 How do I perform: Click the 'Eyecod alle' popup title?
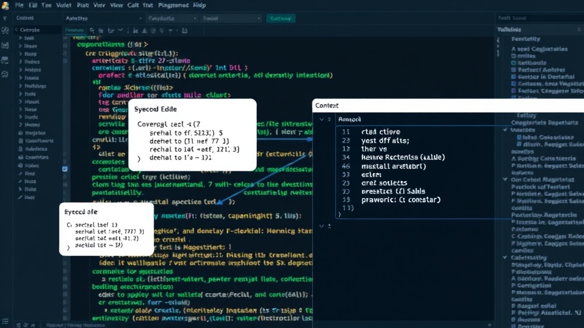[81, 212]
